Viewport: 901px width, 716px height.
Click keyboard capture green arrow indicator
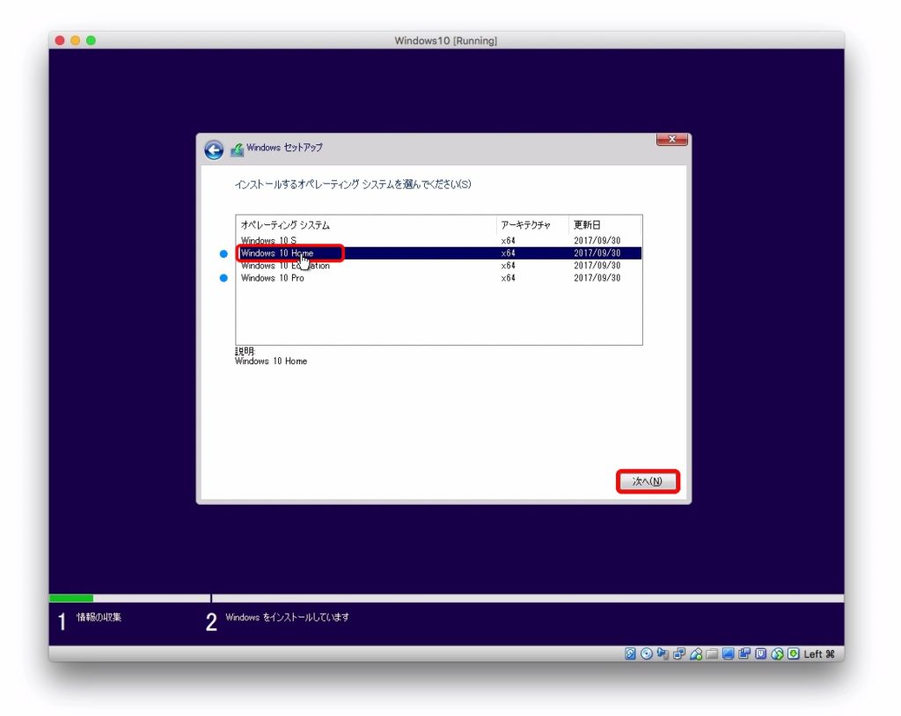pyautogui.click(x=794, y=654)
